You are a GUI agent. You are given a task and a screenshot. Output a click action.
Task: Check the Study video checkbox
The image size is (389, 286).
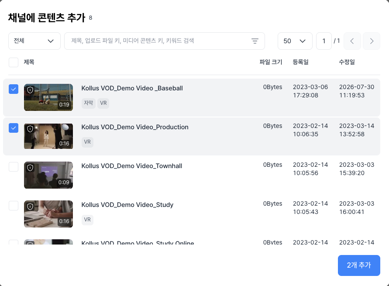[x=14, y=206]
